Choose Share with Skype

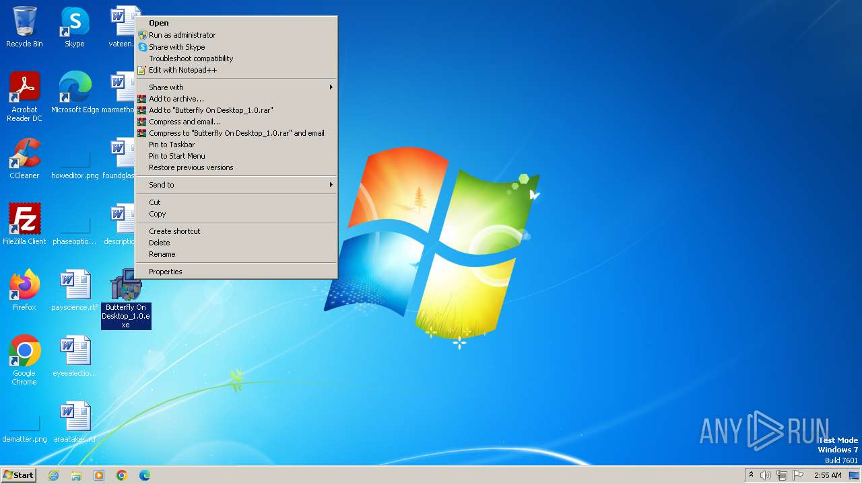pos(236,47)
